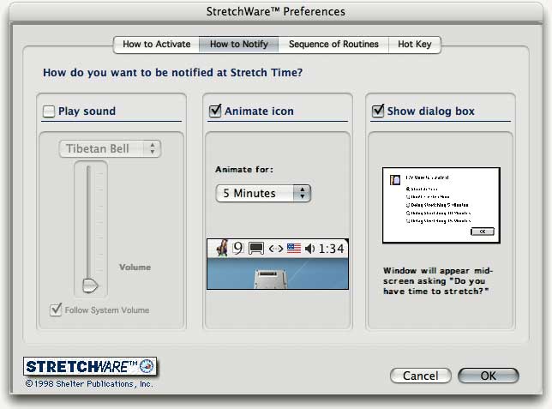552x409 pixels.
Task: Click the number 9 icon in menu bar preview
Action: click(238, 249)
